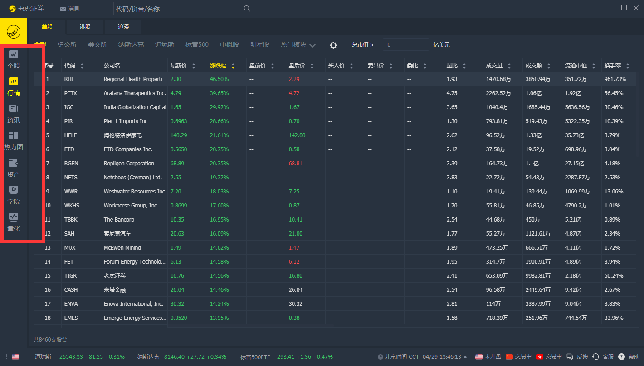This screenshot has height=366, width=644.
Task: Click the search magnifier icon
Action: 247,9
